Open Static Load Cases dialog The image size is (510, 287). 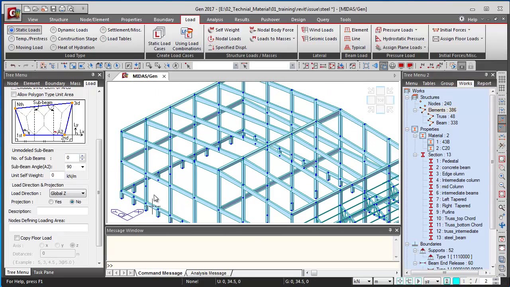click(159, 39)
